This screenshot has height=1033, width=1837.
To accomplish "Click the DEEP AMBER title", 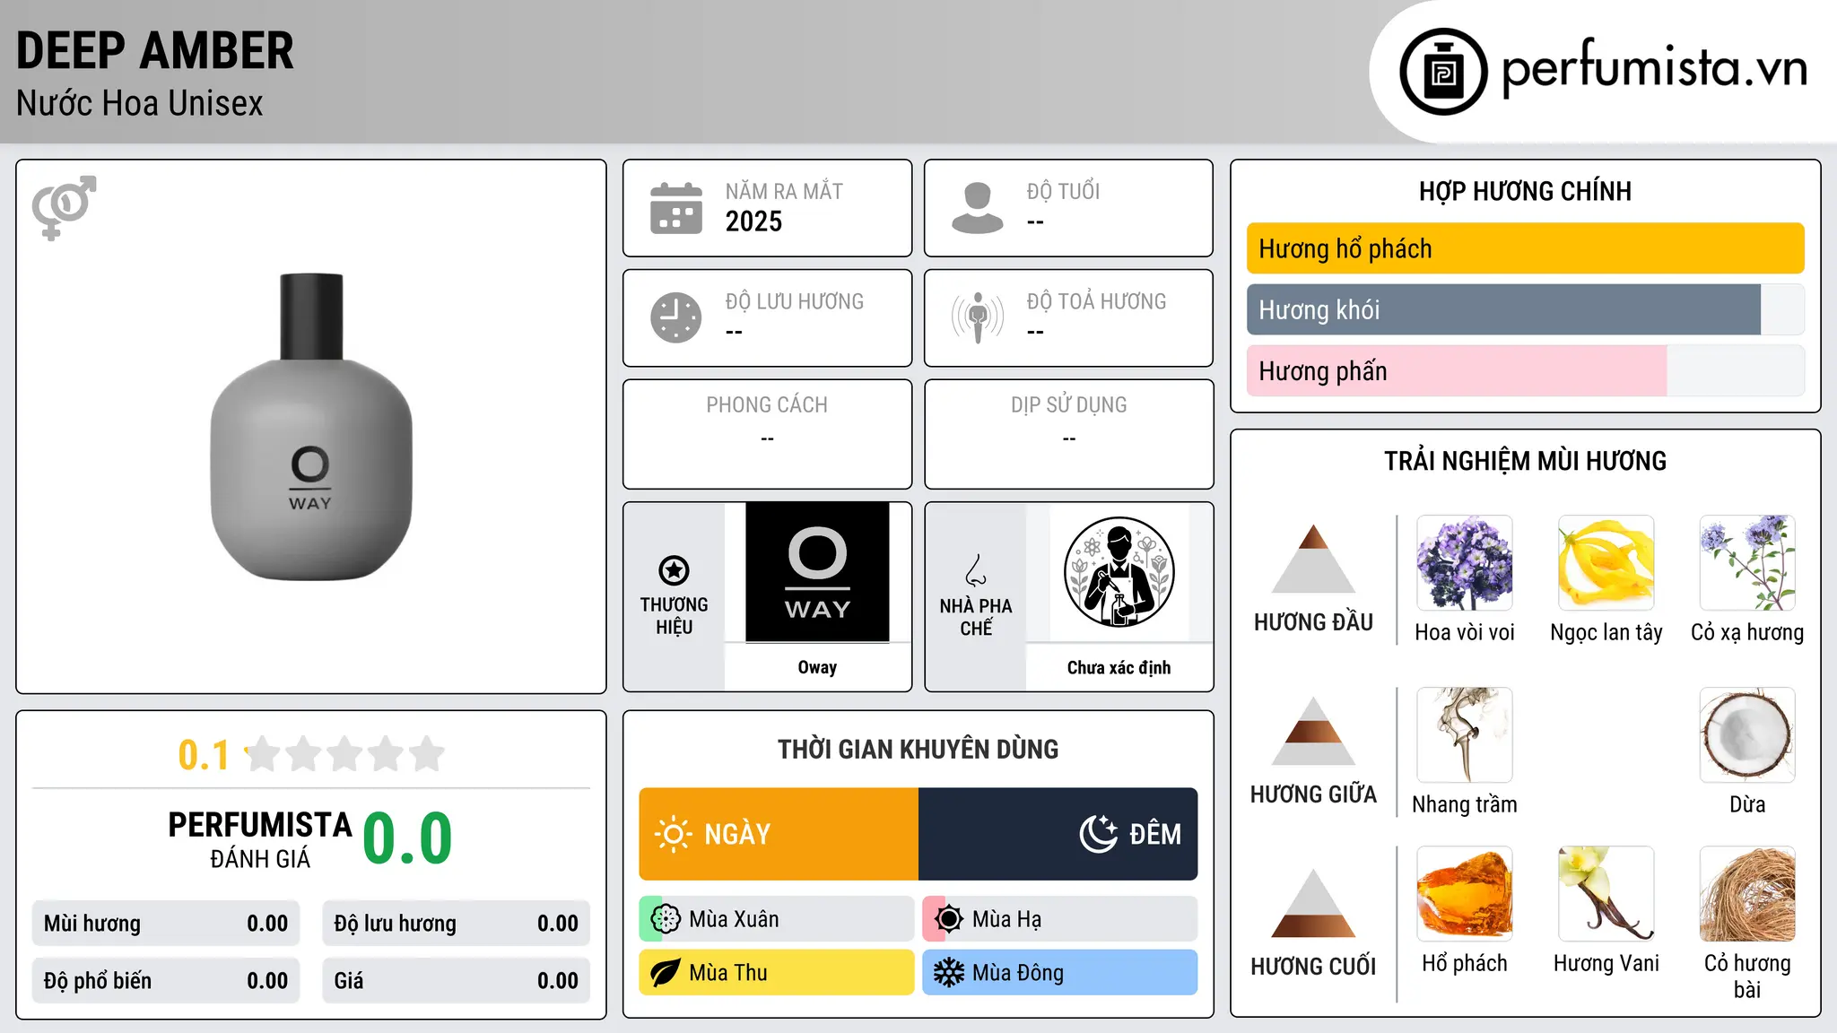I will [x=155, y=51].
